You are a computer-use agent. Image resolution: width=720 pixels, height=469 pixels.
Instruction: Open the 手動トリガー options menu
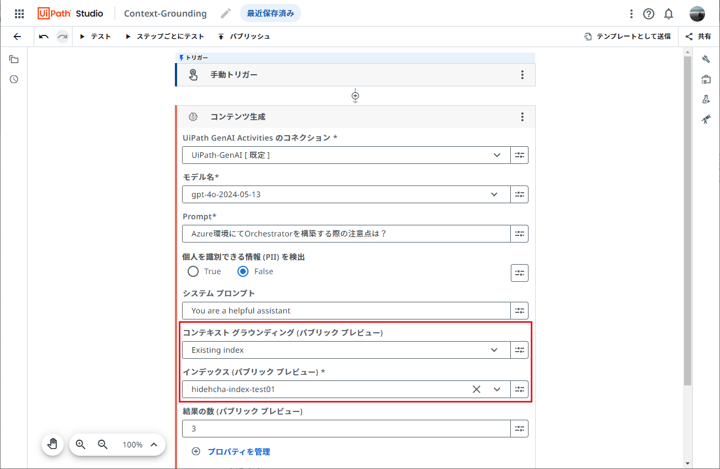coord(522,74)
